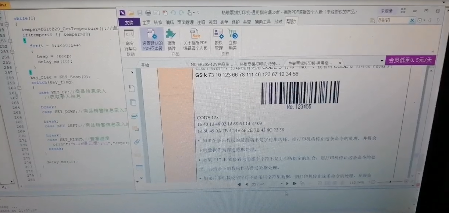Switch to the Page Management ribbon tab

click(185, 22)
